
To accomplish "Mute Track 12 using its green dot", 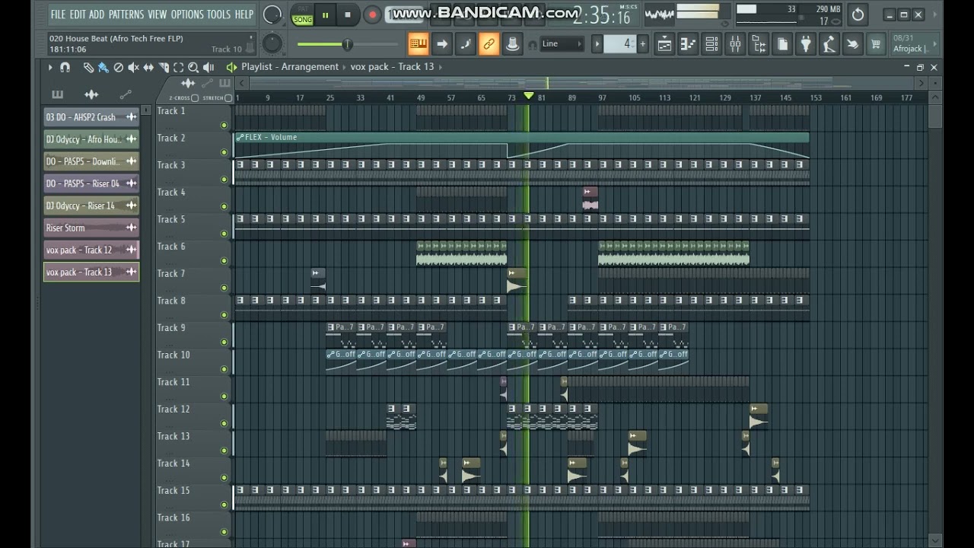I will click(x=224, y=424).
